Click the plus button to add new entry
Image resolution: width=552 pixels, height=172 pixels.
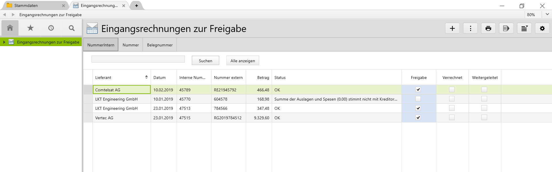coord(452,28)
